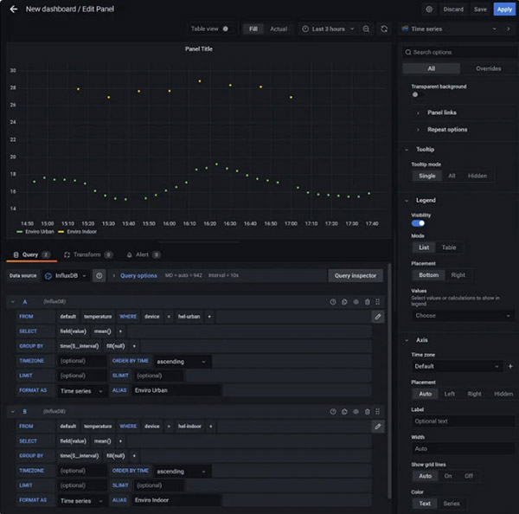Switch to the Overrides tab

[488, 68]
